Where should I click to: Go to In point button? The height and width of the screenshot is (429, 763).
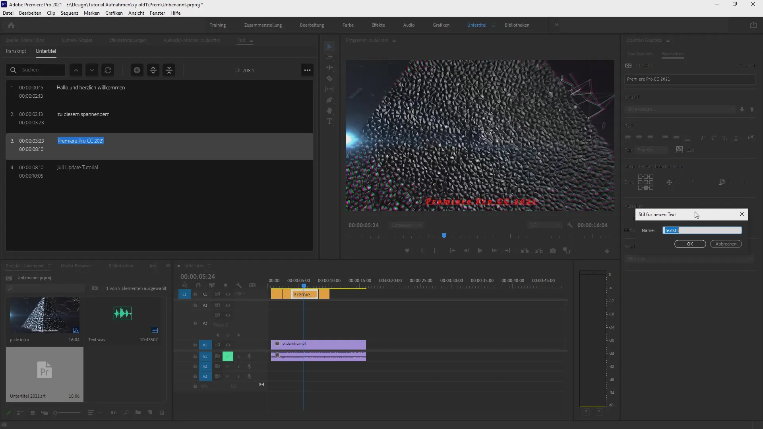(x=452, y=251)
